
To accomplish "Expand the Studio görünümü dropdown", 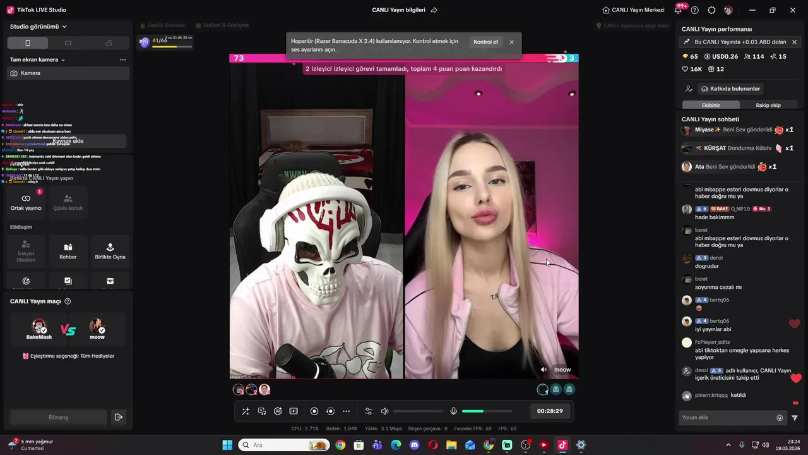I will click(39, 27).
